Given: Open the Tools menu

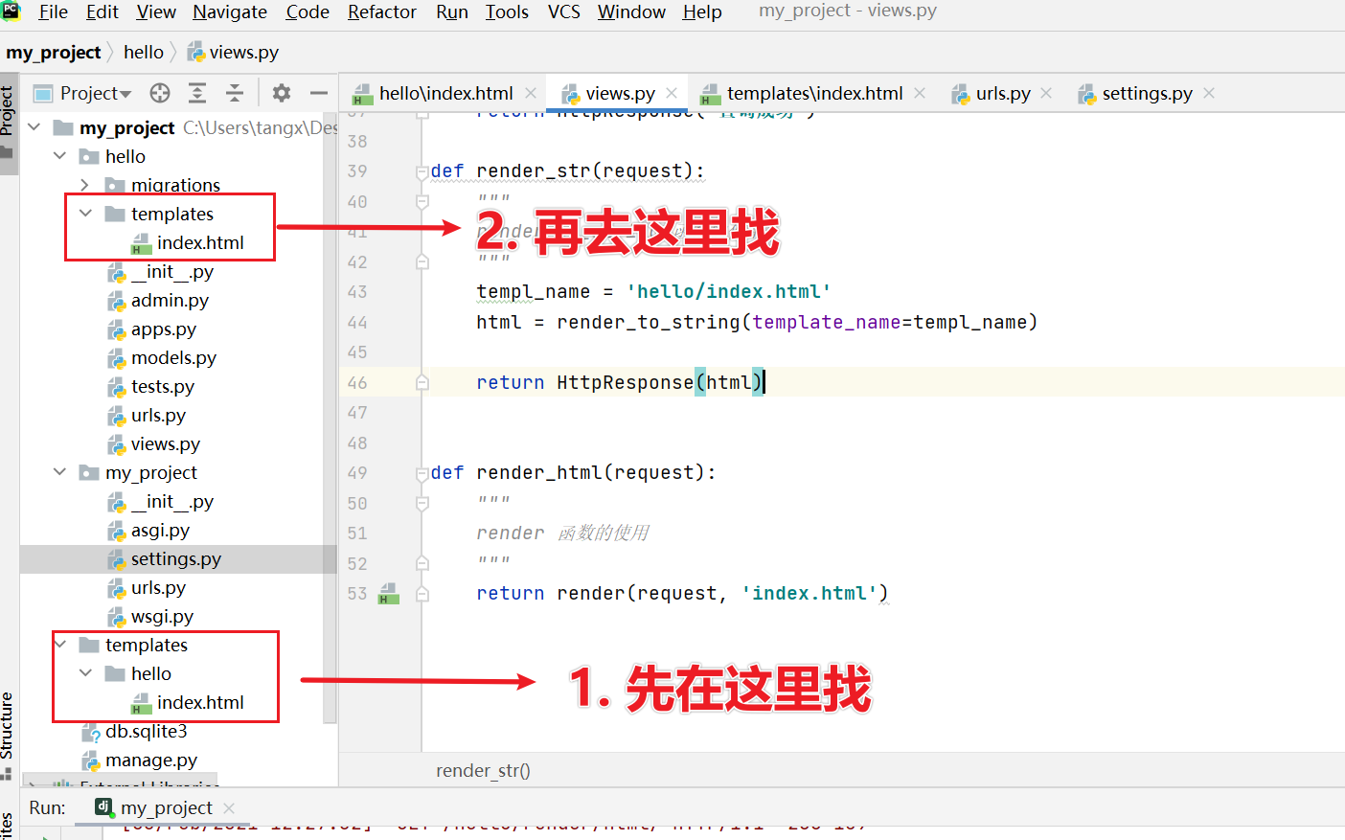Looking at the screenshot, I should click(507, 11).
